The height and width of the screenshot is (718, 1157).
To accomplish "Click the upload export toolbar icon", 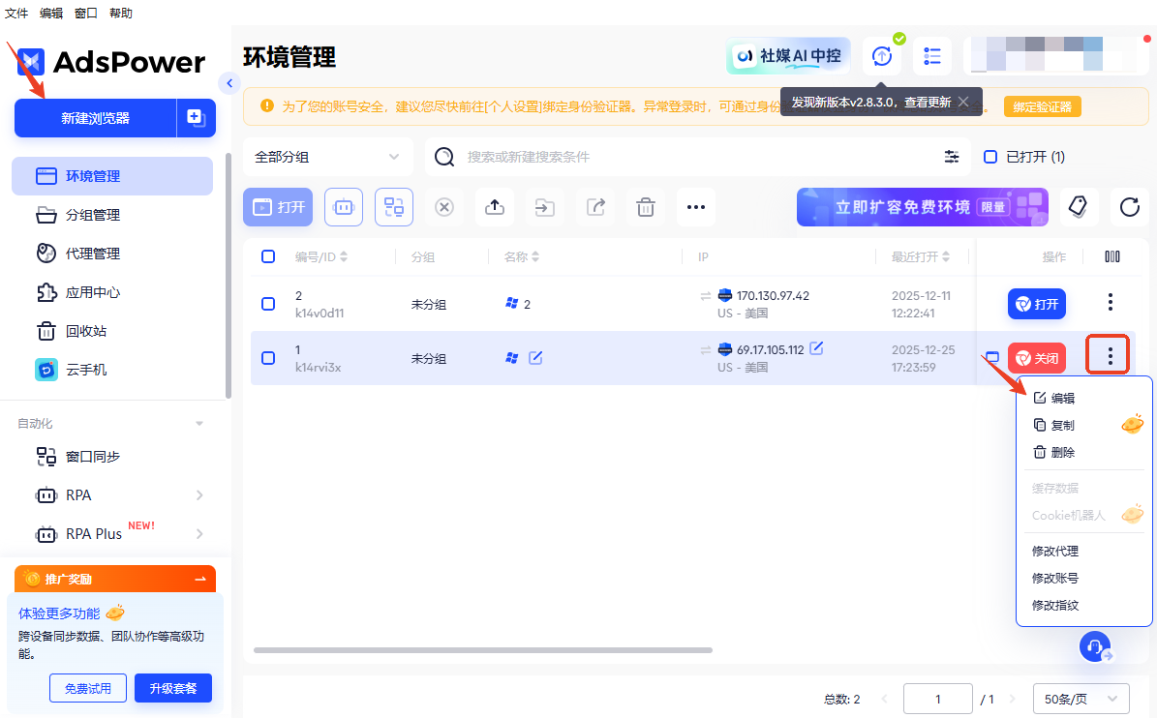I will pyautogui.click(x=495, y=207).
